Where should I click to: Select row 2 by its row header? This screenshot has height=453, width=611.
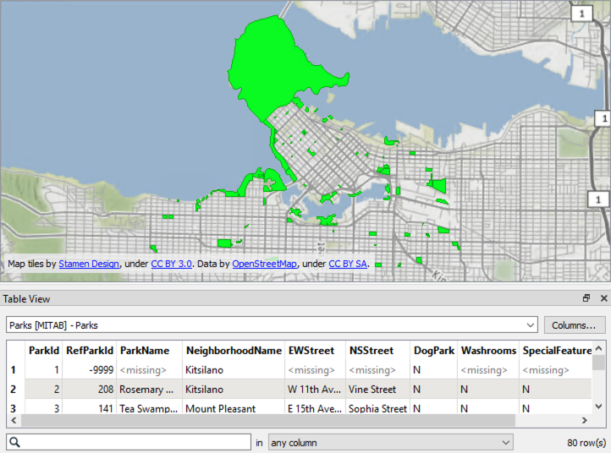point(13,390)
